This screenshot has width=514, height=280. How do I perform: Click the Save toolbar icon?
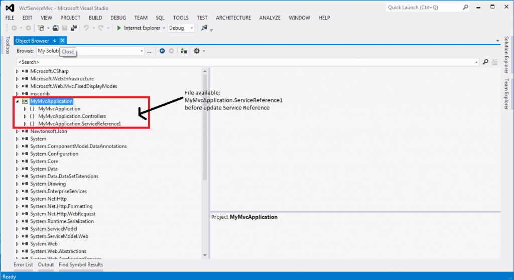point(65,28)
